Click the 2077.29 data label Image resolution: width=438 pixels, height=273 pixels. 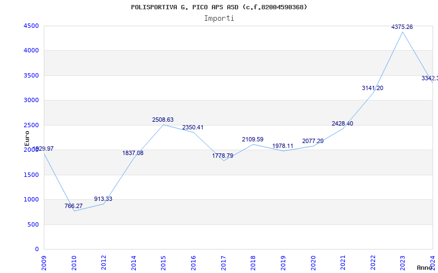tap(313, 141)
